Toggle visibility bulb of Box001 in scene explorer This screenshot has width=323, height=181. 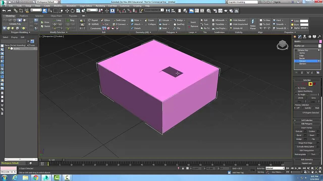(x=9, y=49)
